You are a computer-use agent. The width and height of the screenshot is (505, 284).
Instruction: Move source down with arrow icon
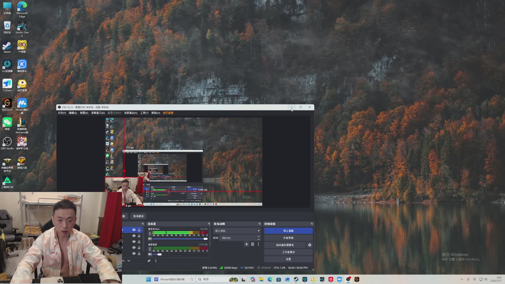point(129,261)
